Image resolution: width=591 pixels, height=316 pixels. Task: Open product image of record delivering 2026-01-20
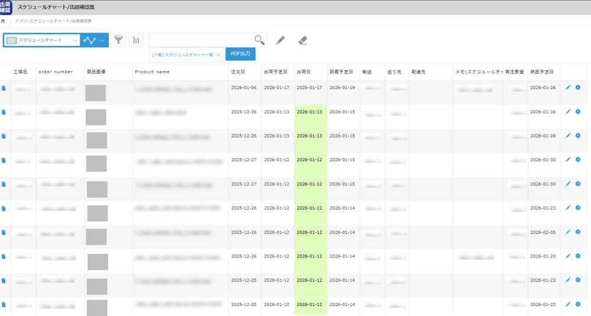pos(98,262)
